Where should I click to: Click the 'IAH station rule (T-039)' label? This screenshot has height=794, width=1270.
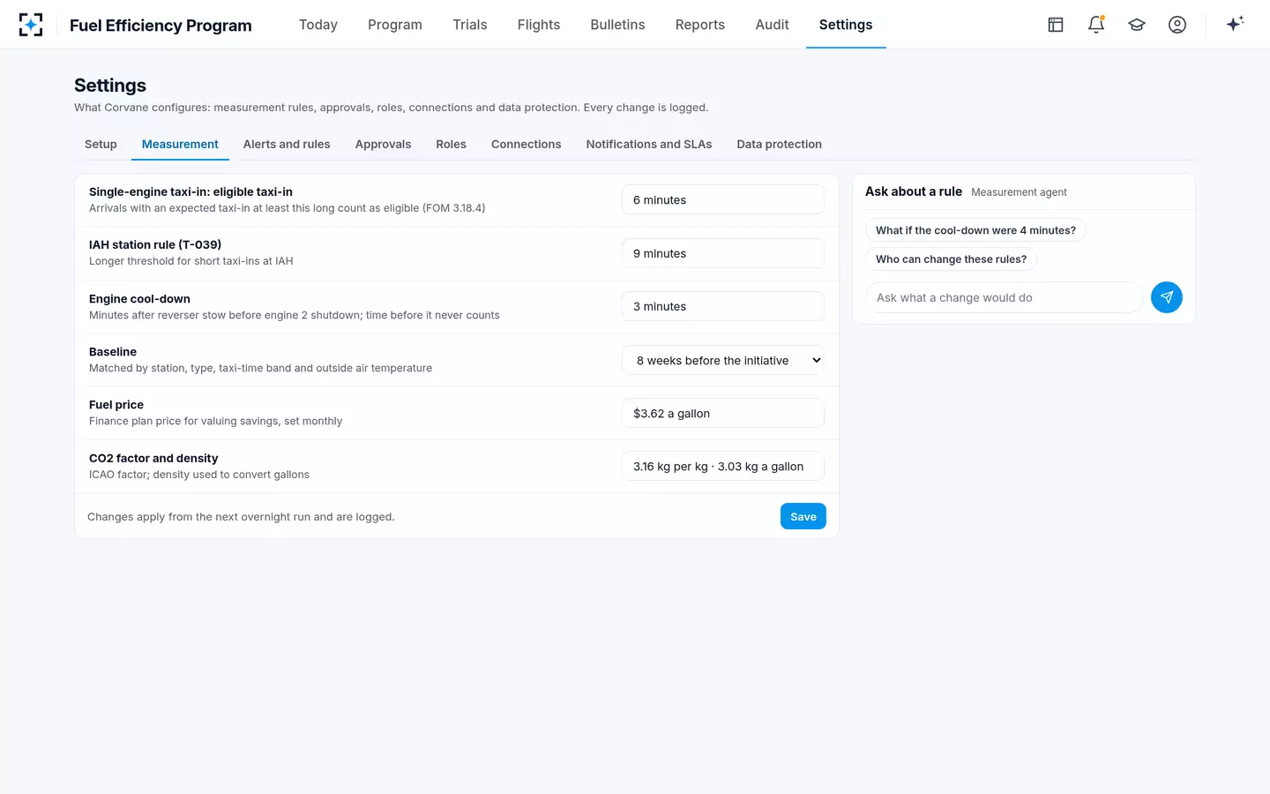pyautogui.click(x=155, y=244)
